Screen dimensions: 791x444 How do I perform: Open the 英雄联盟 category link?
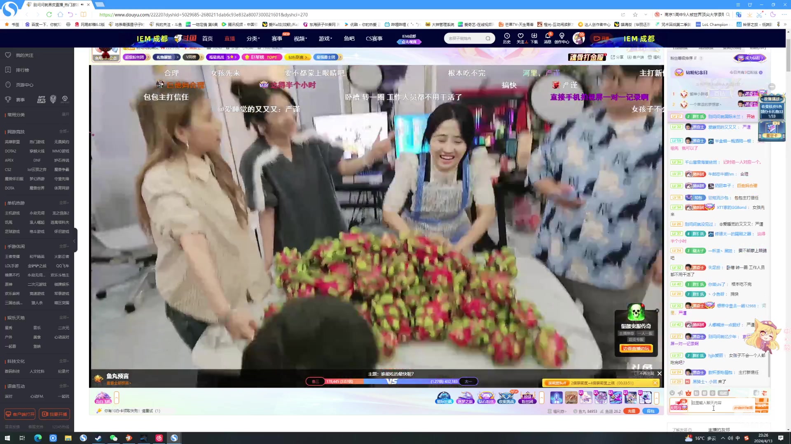12,142
